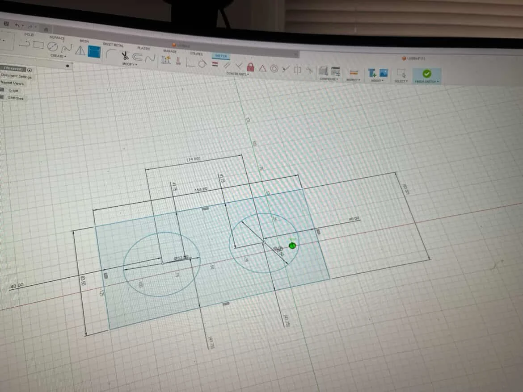Screen dimensions: 523x392
Task: Close the Untitled document tab
Action: 295,54
